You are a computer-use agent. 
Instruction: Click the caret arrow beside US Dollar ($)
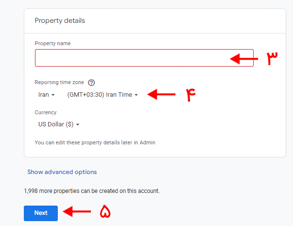tap(78, 125)
